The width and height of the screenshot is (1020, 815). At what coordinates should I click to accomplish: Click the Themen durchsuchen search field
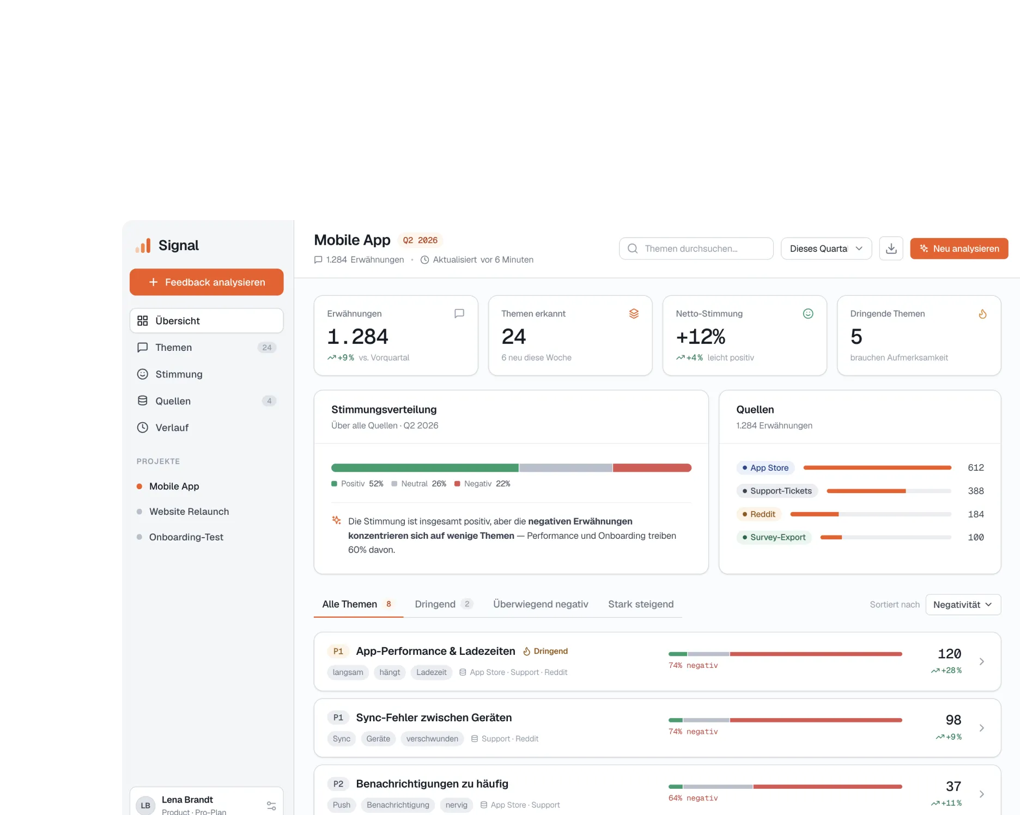click(696, 248)
